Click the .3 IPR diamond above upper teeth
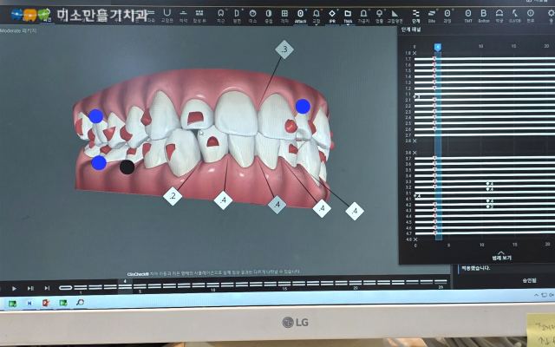The image size is (555, 347). [284, 49]
